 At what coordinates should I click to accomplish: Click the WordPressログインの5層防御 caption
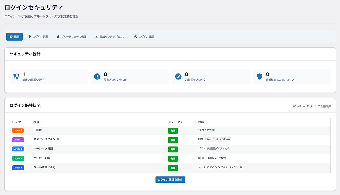(312, 107)
